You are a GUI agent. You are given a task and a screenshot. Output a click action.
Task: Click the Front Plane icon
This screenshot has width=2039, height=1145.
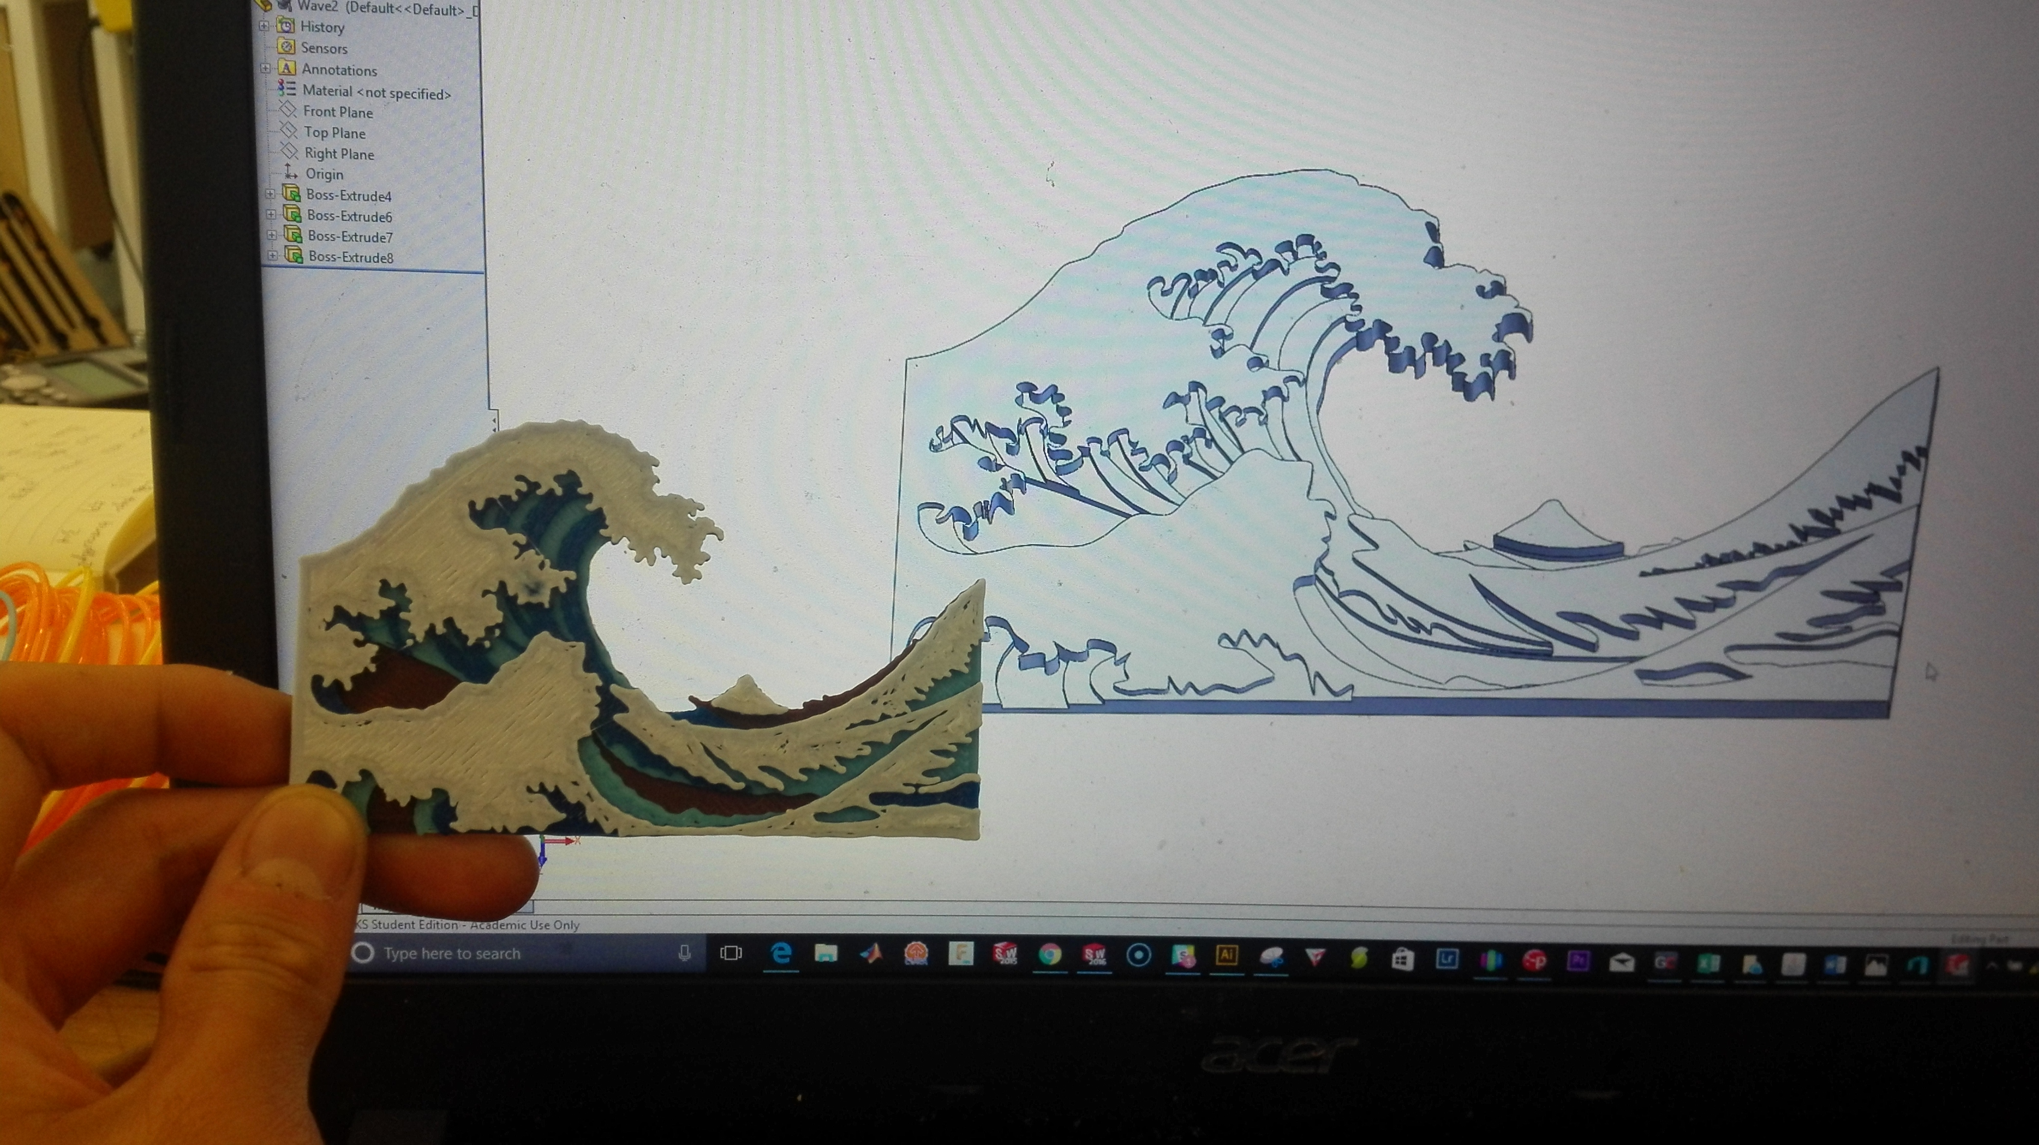(x=289, y=110)
